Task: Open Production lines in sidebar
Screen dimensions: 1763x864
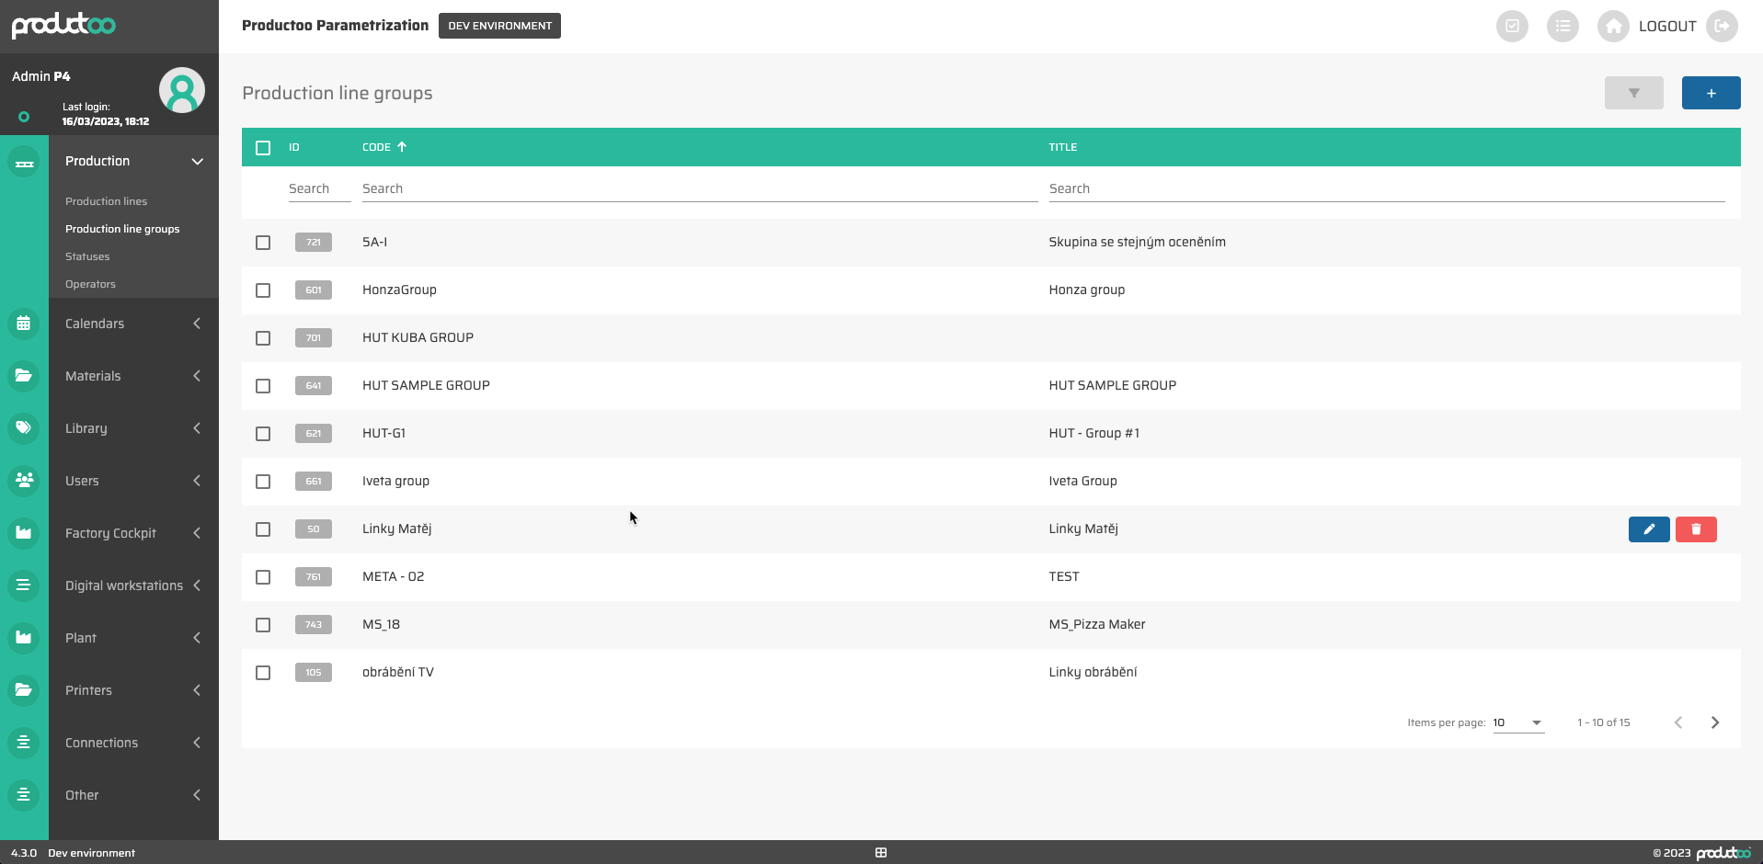Action: (x=106, y=201)
